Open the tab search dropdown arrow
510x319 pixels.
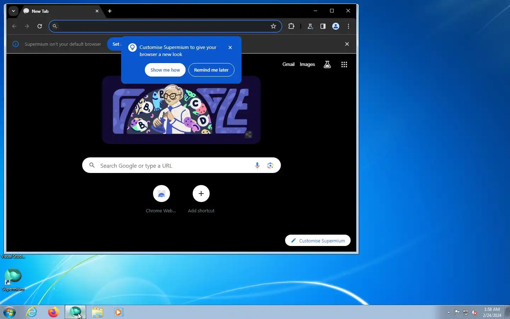tap(13, 11)
